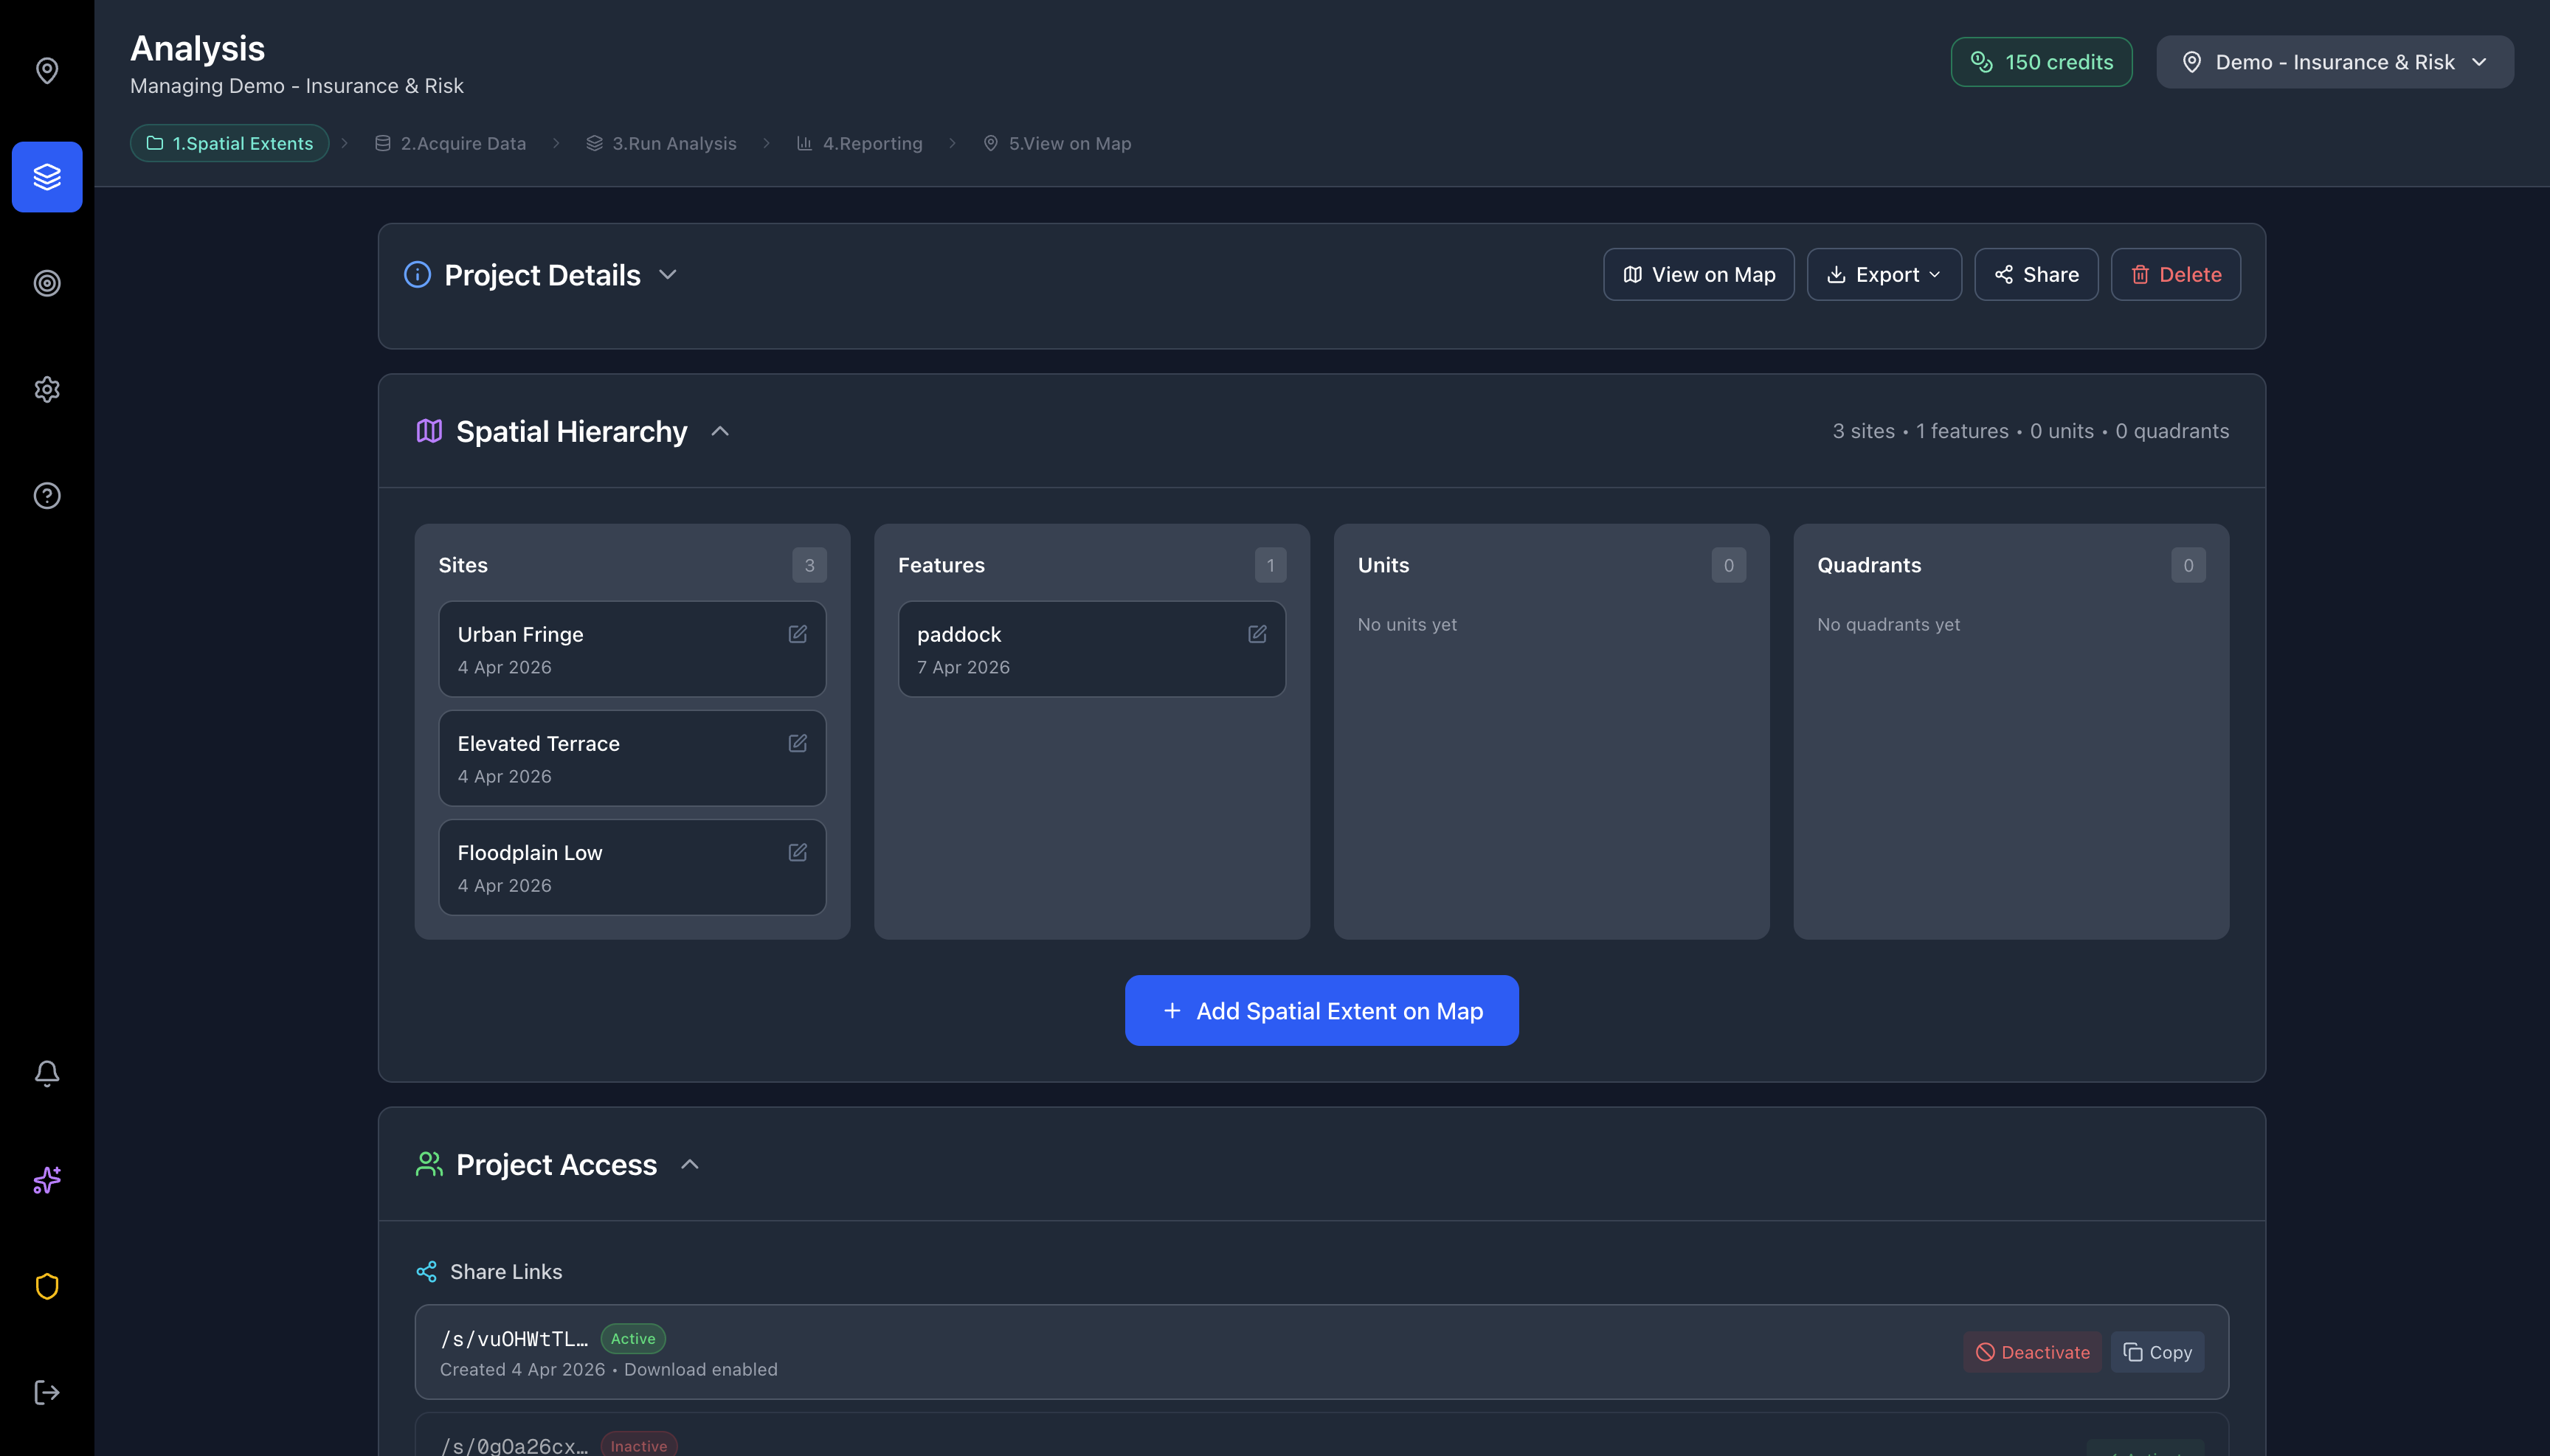Screen dimensions: 2550x1456
Task: Click the 'No units yet' text
Action: pos(1406,624)
